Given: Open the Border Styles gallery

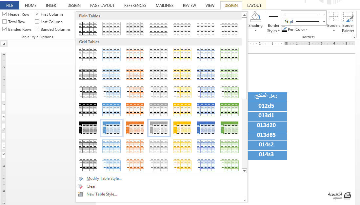Looking at the screenshot, I should coord(273,24).
